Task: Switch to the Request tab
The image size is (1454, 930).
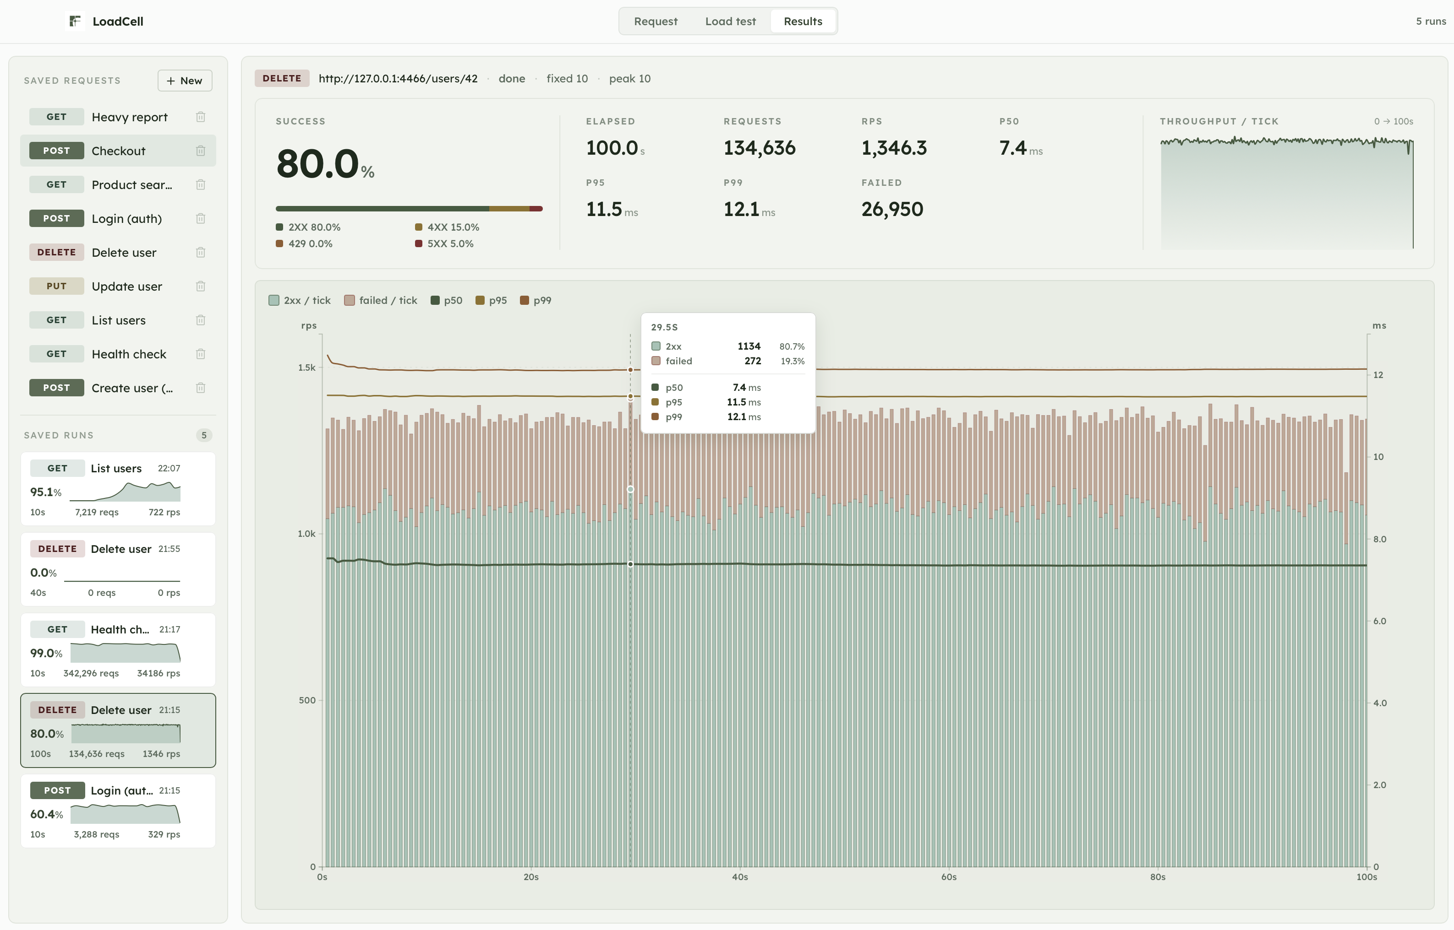Action: pyautogui.click(x=656, y=21)
